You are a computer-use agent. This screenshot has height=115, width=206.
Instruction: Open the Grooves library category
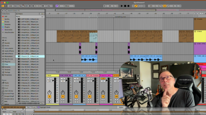point(7,70)
